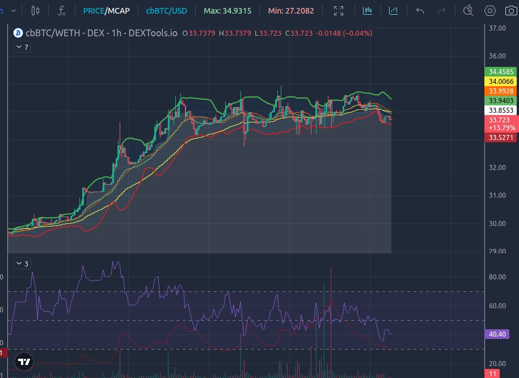Click the 36.00 price axis tick
This screenshot has width=519, height=378.
coord(497,56)
